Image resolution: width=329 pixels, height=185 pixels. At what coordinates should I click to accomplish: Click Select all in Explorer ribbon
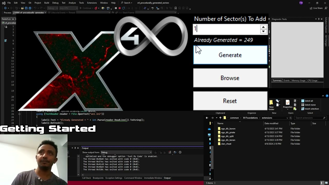[307, 101]
